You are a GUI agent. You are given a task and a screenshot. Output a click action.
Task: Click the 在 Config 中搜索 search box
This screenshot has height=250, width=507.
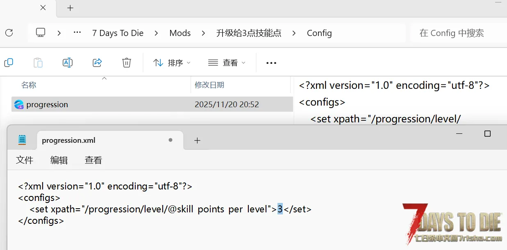click(455, 33)
